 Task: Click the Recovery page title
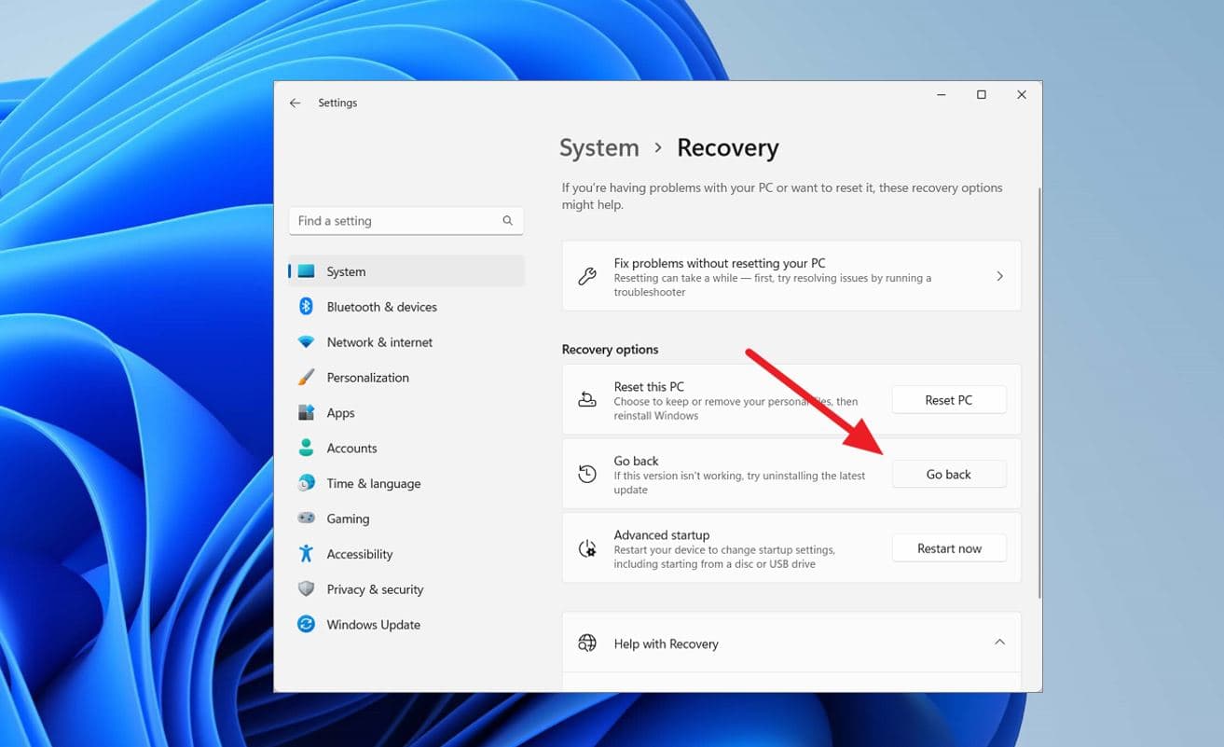point(728,148)
